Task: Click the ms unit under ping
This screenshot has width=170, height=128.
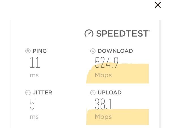Action: pyautogui.click(x=34, y=75)
